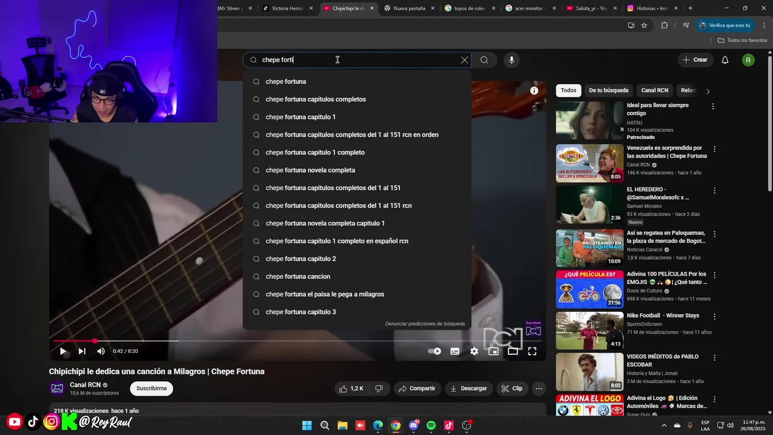Viewport: 773px width, 435px height.
Task: Open options for Nike Football video
Action: click(714, 316)
